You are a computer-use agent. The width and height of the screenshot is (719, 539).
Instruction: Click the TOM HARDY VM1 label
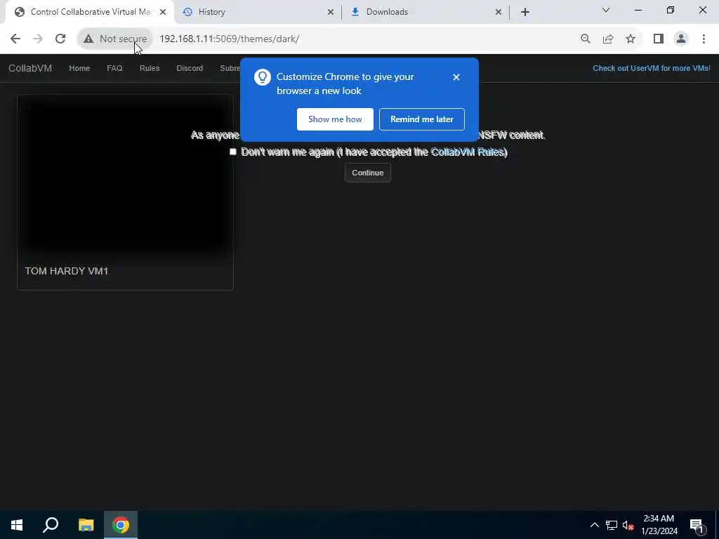(67, 271)
